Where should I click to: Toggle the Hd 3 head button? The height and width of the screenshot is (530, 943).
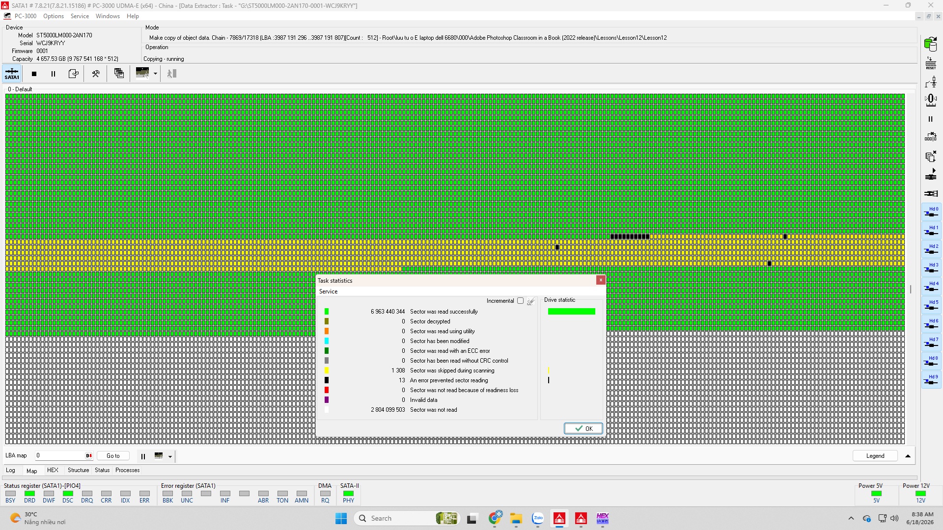pyautogui.click(x=931, y=268)
